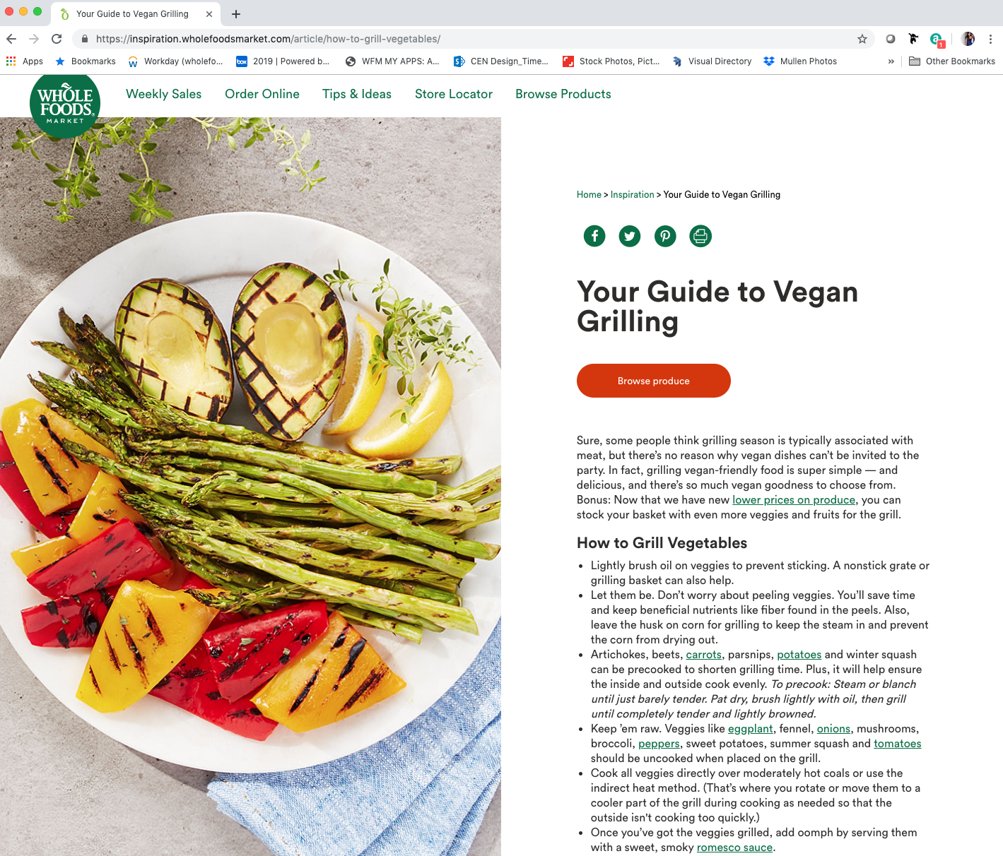Follow the lower prices on produce link
Viewport: 1003px width, 856px height.
[794, 500]
